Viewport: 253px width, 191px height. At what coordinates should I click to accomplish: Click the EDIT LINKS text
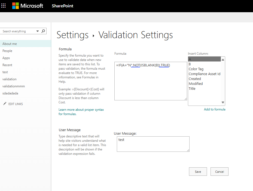[x=16, y=104]
